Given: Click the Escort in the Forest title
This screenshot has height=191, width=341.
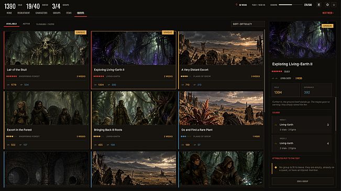Looking at the screenshot, I should click(x=19, y=130).
